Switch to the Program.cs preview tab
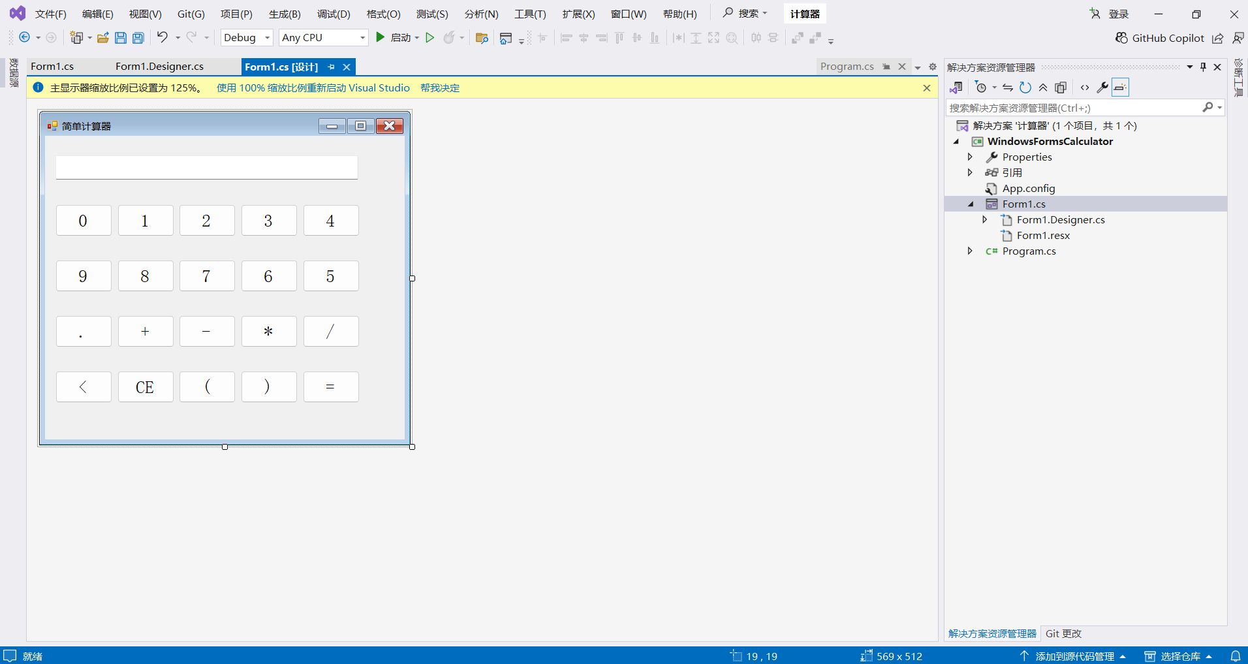Viewport: 1248px width, 664px height. [847, 67]
